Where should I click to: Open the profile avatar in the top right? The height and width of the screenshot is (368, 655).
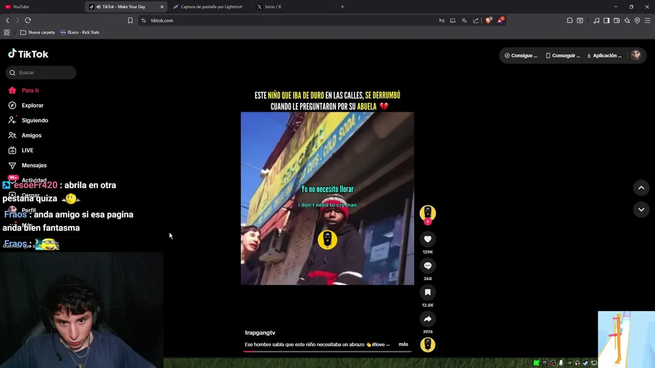point(636,55)
